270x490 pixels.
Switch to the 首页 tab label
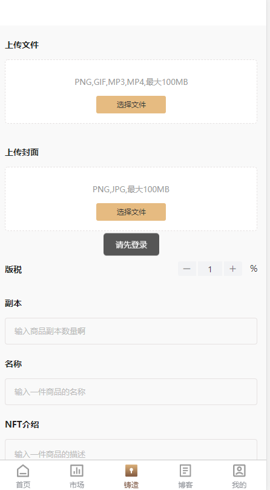tap(23, 485)
